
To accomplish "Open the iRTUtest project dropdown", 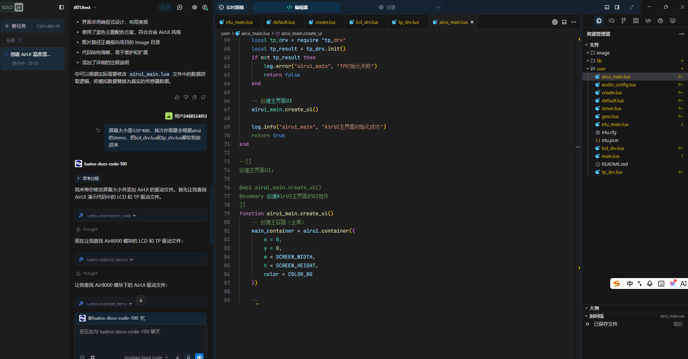I will pyautogui.click(x=85, y=7).
